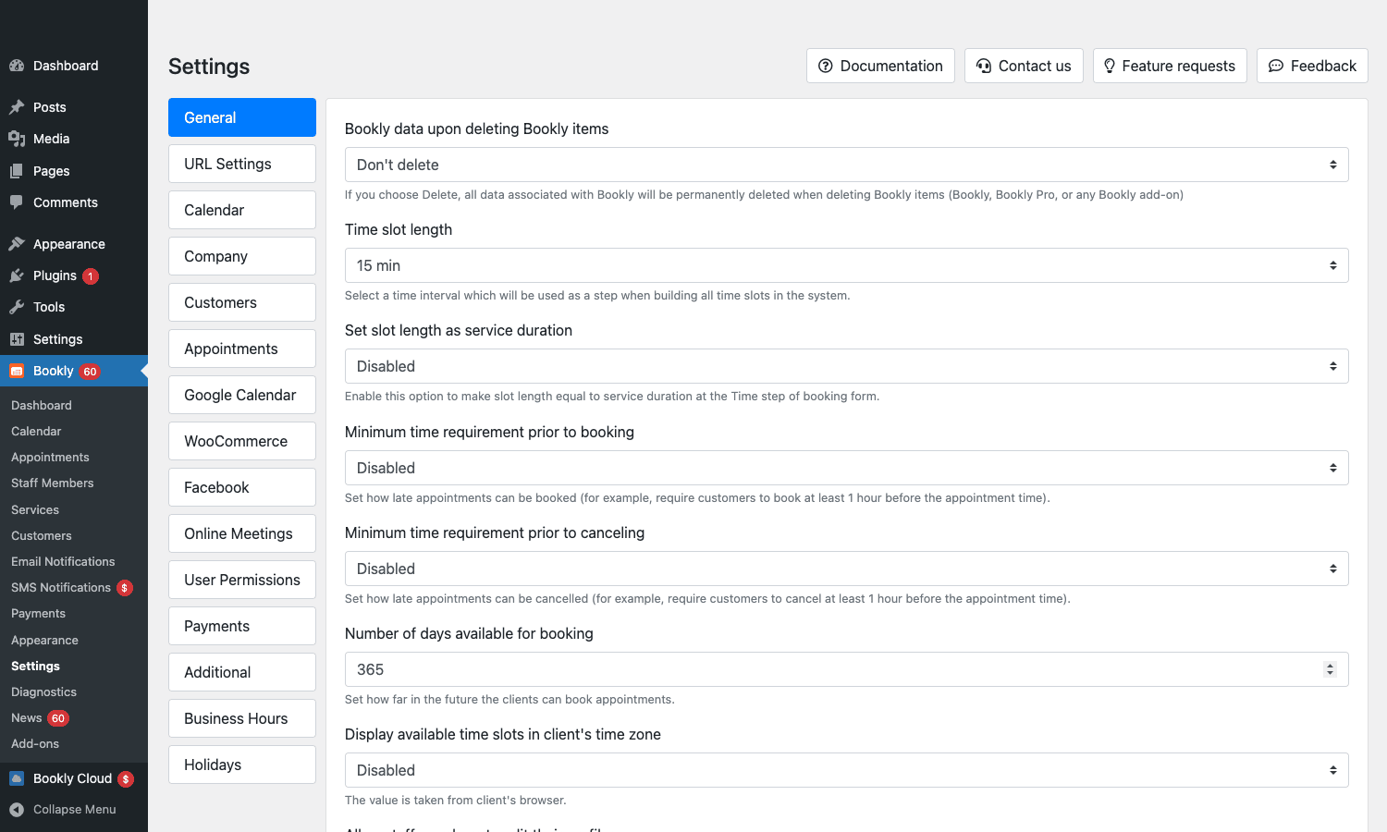The height and width of the screenshot is (832, 1387).
Task: Click the Dashboard gauge icon in sidebar
Action: [x=17, y=66]
